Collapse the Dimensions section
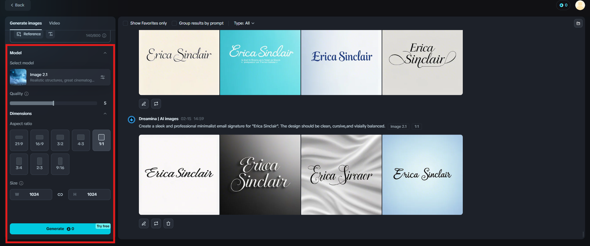 coord(105,114)
